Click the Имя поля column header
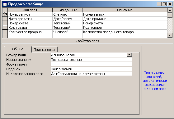This screenshot has width=174, height=119. (x=30, y=10)
